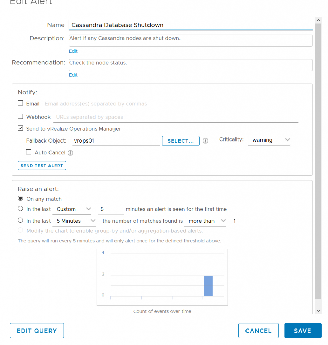Click the SAVE button

coord(302,331)
